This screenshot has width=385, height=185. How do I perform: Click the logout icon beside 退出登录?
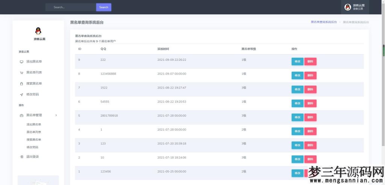[x=21, y=157]
